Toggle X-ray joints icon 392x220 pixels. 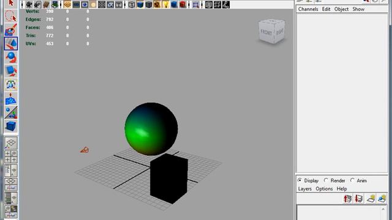(226, 4)
